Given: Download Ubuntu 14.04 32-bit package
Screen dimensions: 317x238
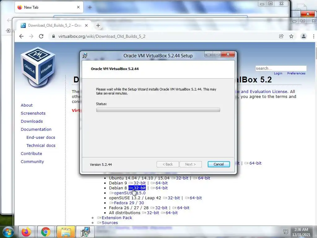Looking at the screenshot, I should click(x=180, y=178).
